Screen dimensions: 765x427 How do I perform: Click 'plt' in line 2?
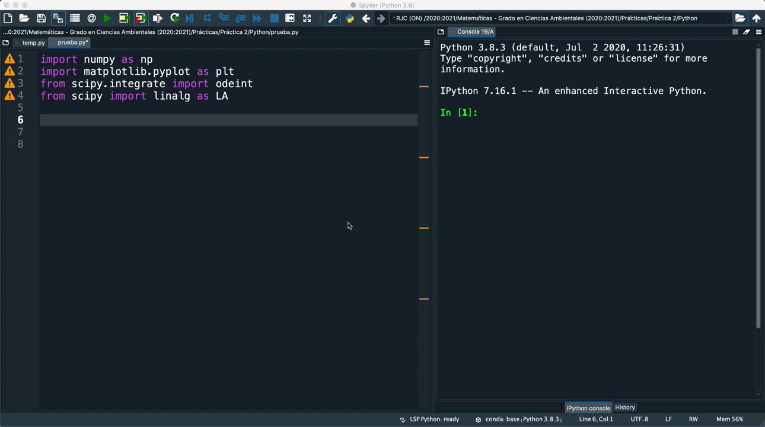coord(225,71)
